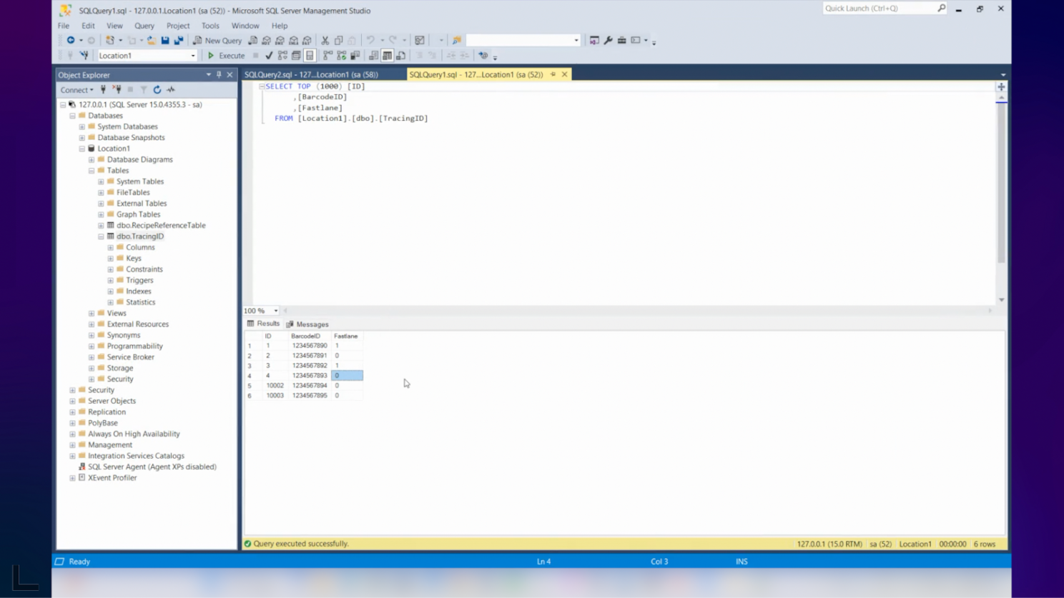Toggle Results to Grid mode
The height and width of the screenshot is (598, 1064).
(x=387, y=56)
